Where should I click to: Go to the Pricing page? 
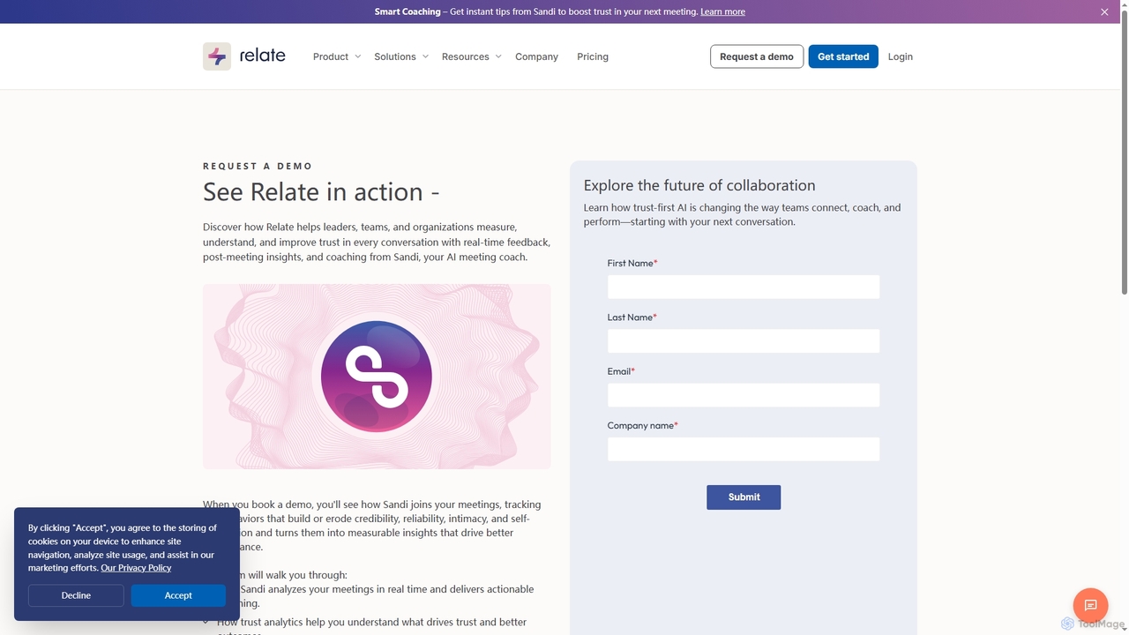click(x=593, y=56)
